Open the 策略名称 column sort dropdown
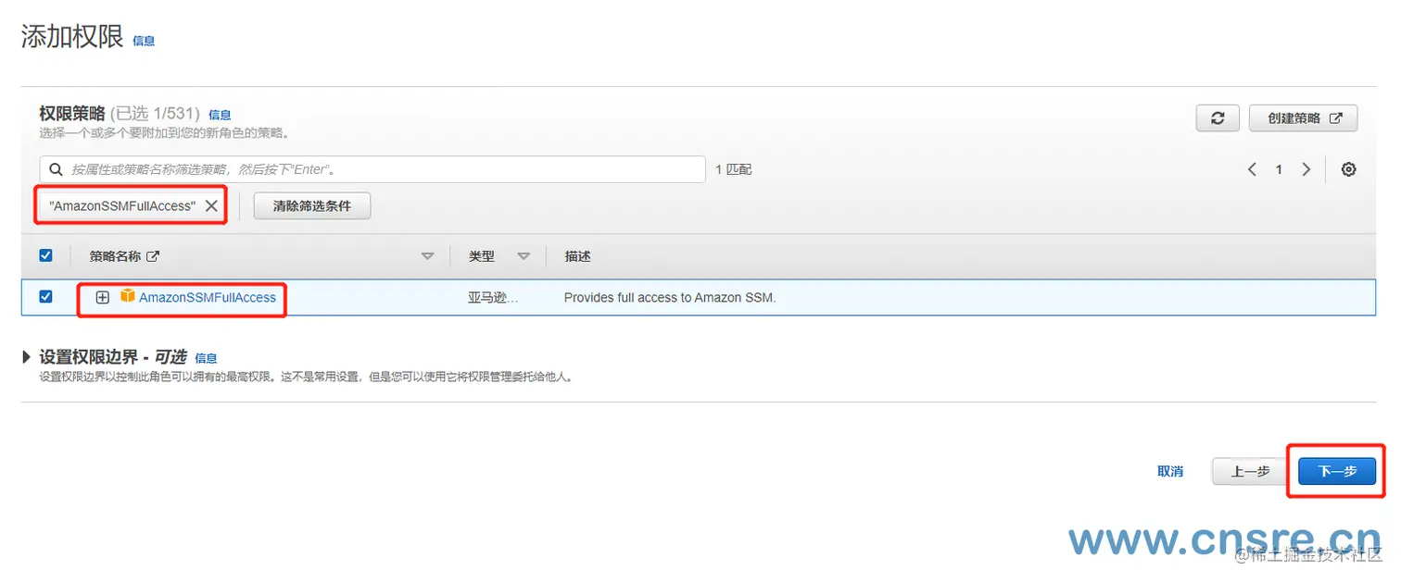The height and width of the screenshot is (582, 1401). pyautogui.click(x=427, y=256)
